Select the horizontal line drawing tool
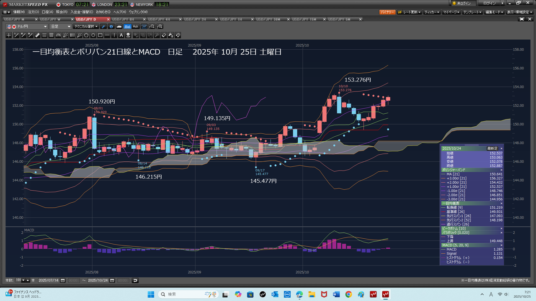Viewport: 536px width, 301px height. pyautogui.click(x=108, y=35)
